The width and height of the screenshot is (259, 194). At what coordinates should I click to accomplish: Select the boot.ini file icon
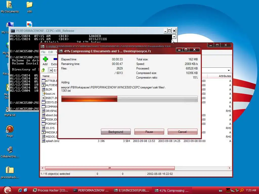pos(44,94)
